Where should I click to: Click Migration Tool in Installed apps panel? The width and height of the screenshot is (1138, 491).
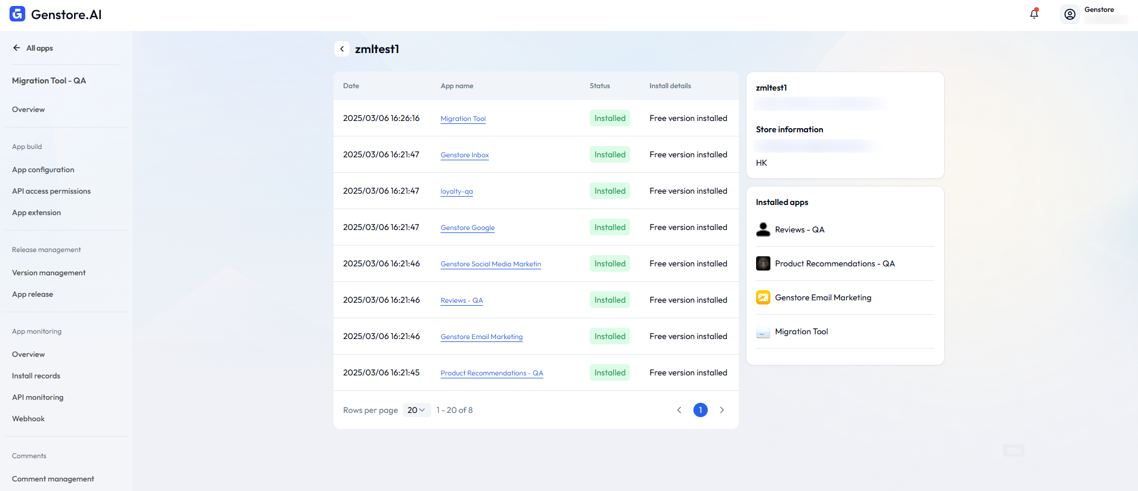point(801,331)
